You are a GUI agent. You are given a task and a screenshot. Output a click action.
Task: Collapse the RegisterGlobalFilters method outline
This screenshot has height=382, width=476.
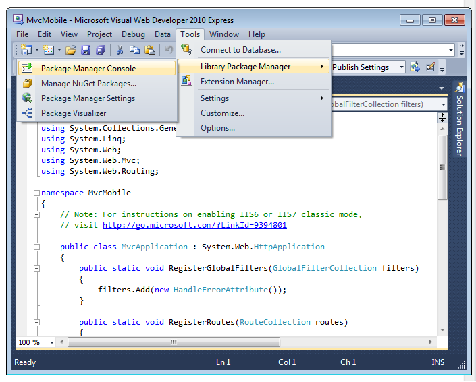pyautogui.click(x=36, y=268)
